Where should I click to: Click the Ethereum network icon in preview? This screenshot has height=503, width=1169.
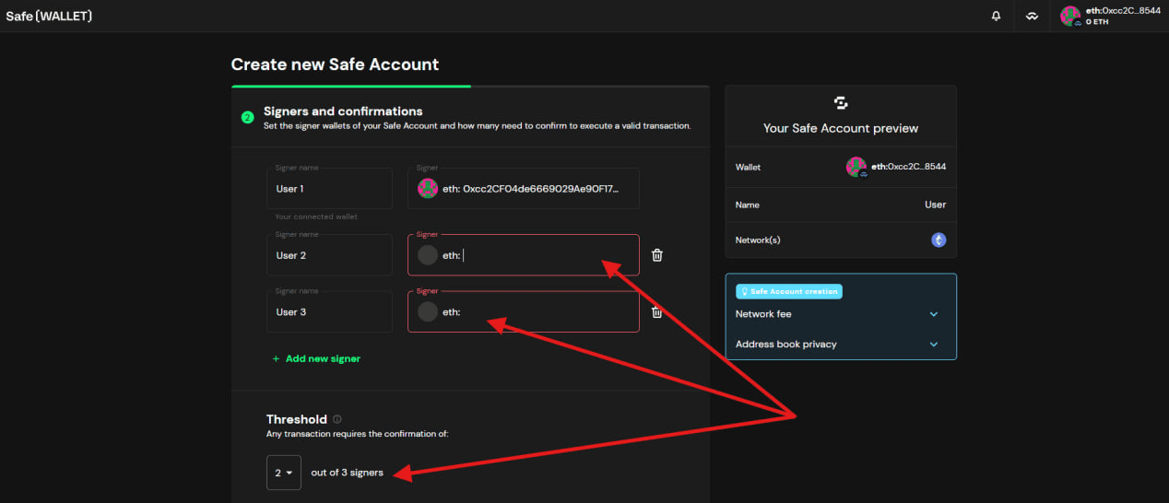[x=939, y=240]
